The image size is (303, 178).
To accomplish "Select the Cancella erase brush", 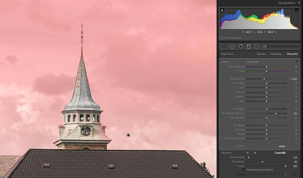I will (280, 153).
